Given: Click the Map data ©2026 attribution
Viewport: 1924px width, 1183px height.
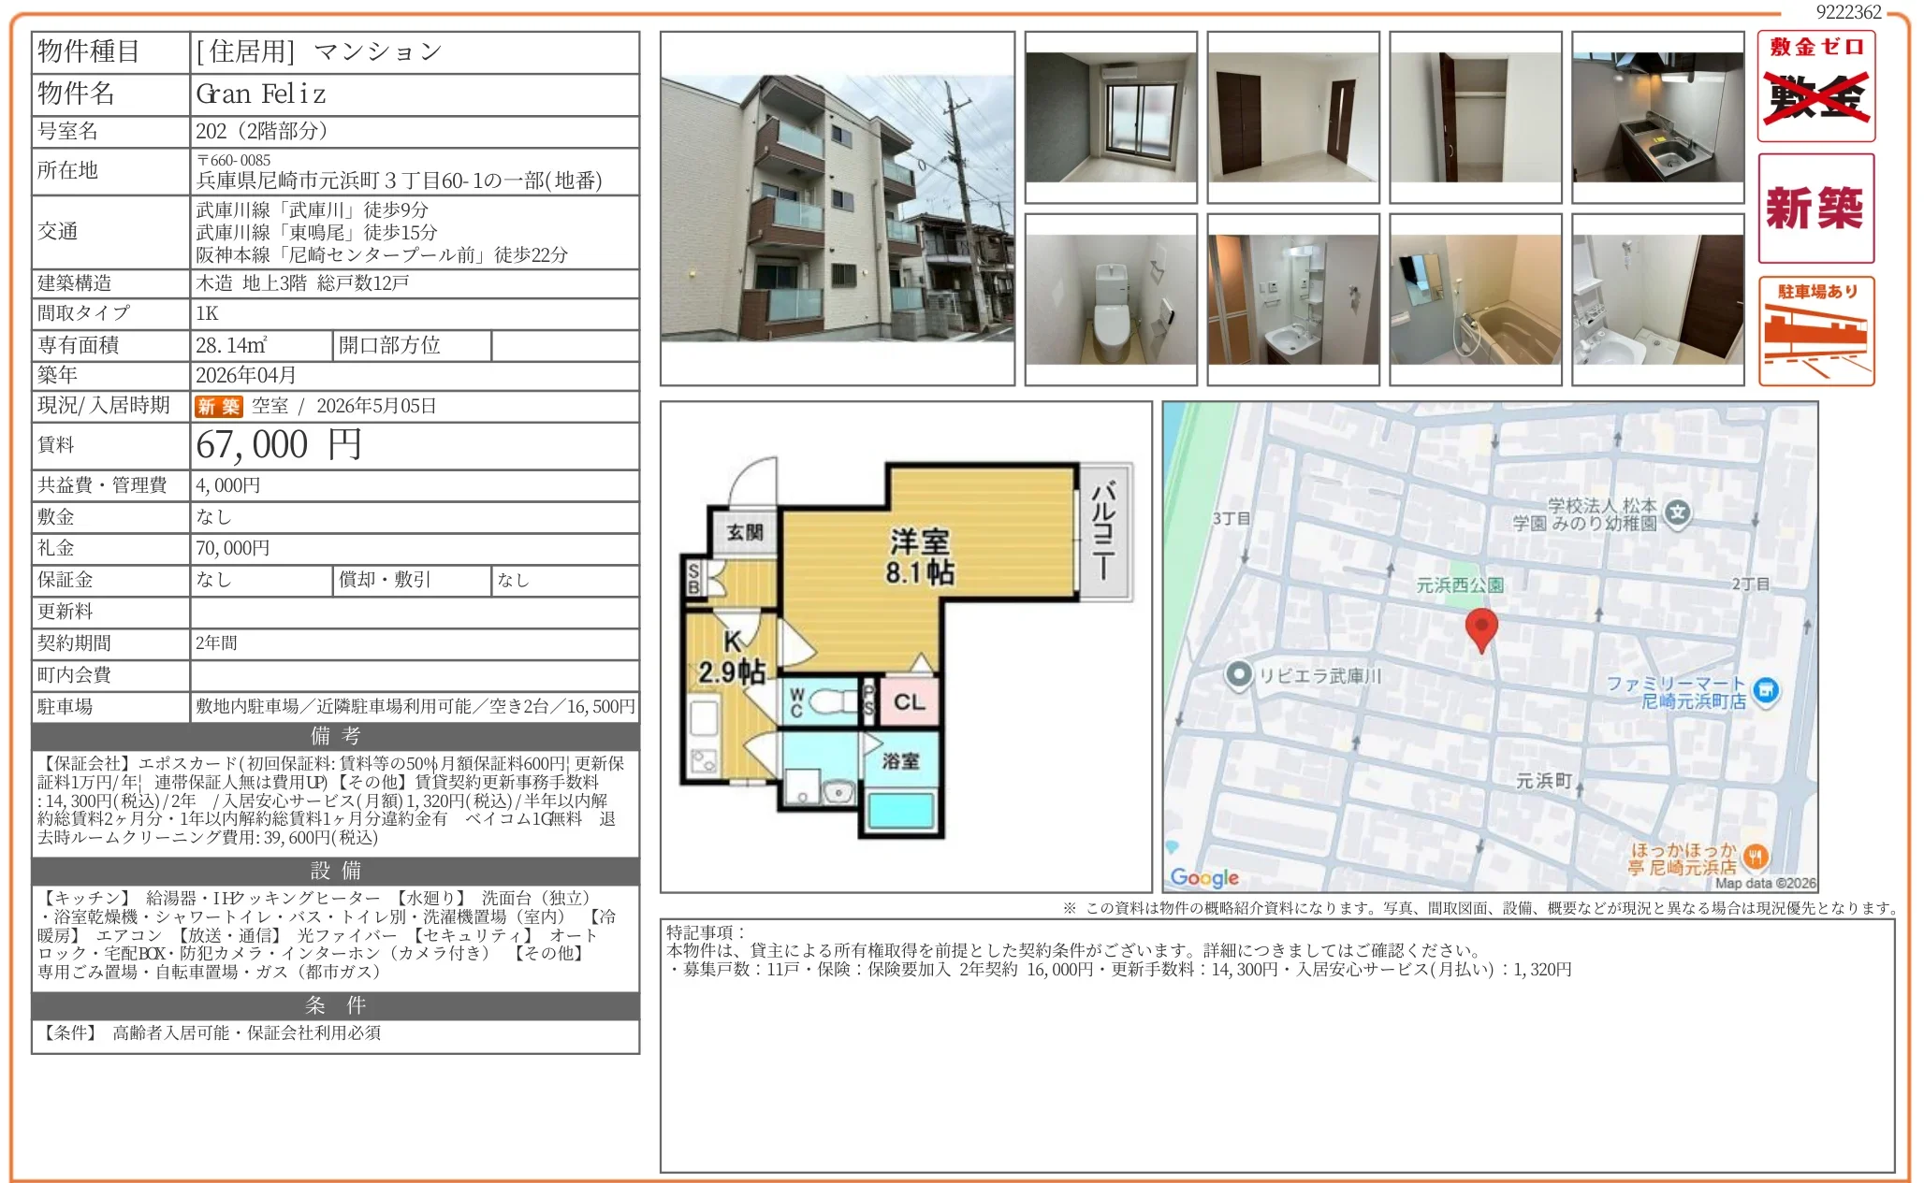Looking at the screenshot, I should pyautogui.click(x=1764, y=883).
